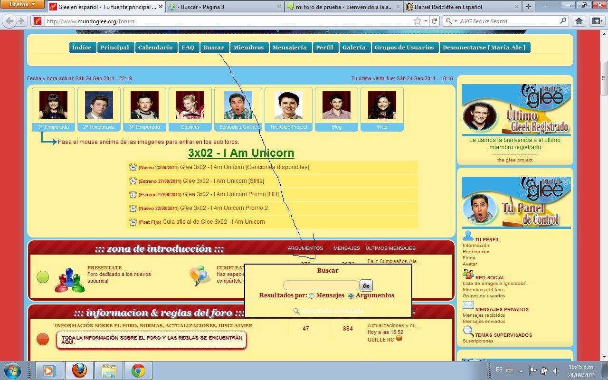608x380 pixels.
Task: Run the search with the magnifier icon
Action: [x=563, y=21]
